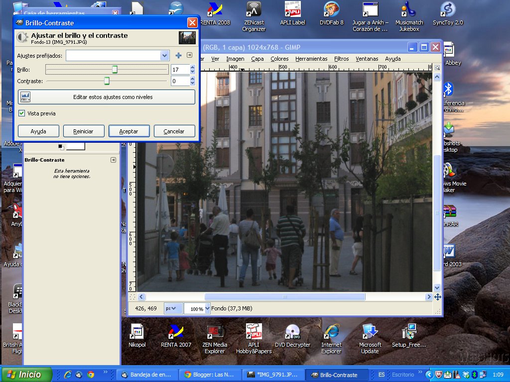510x382 pixels.
Task: Click scroll down arrow on GIMP canvas
Action: [437, 287]
